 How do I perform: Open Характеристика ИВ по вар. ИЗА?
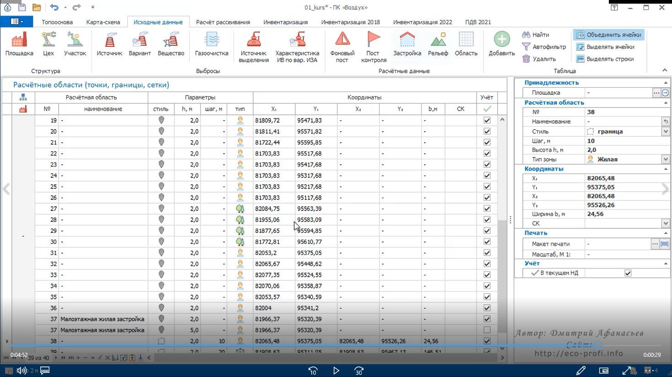point(298,47)
